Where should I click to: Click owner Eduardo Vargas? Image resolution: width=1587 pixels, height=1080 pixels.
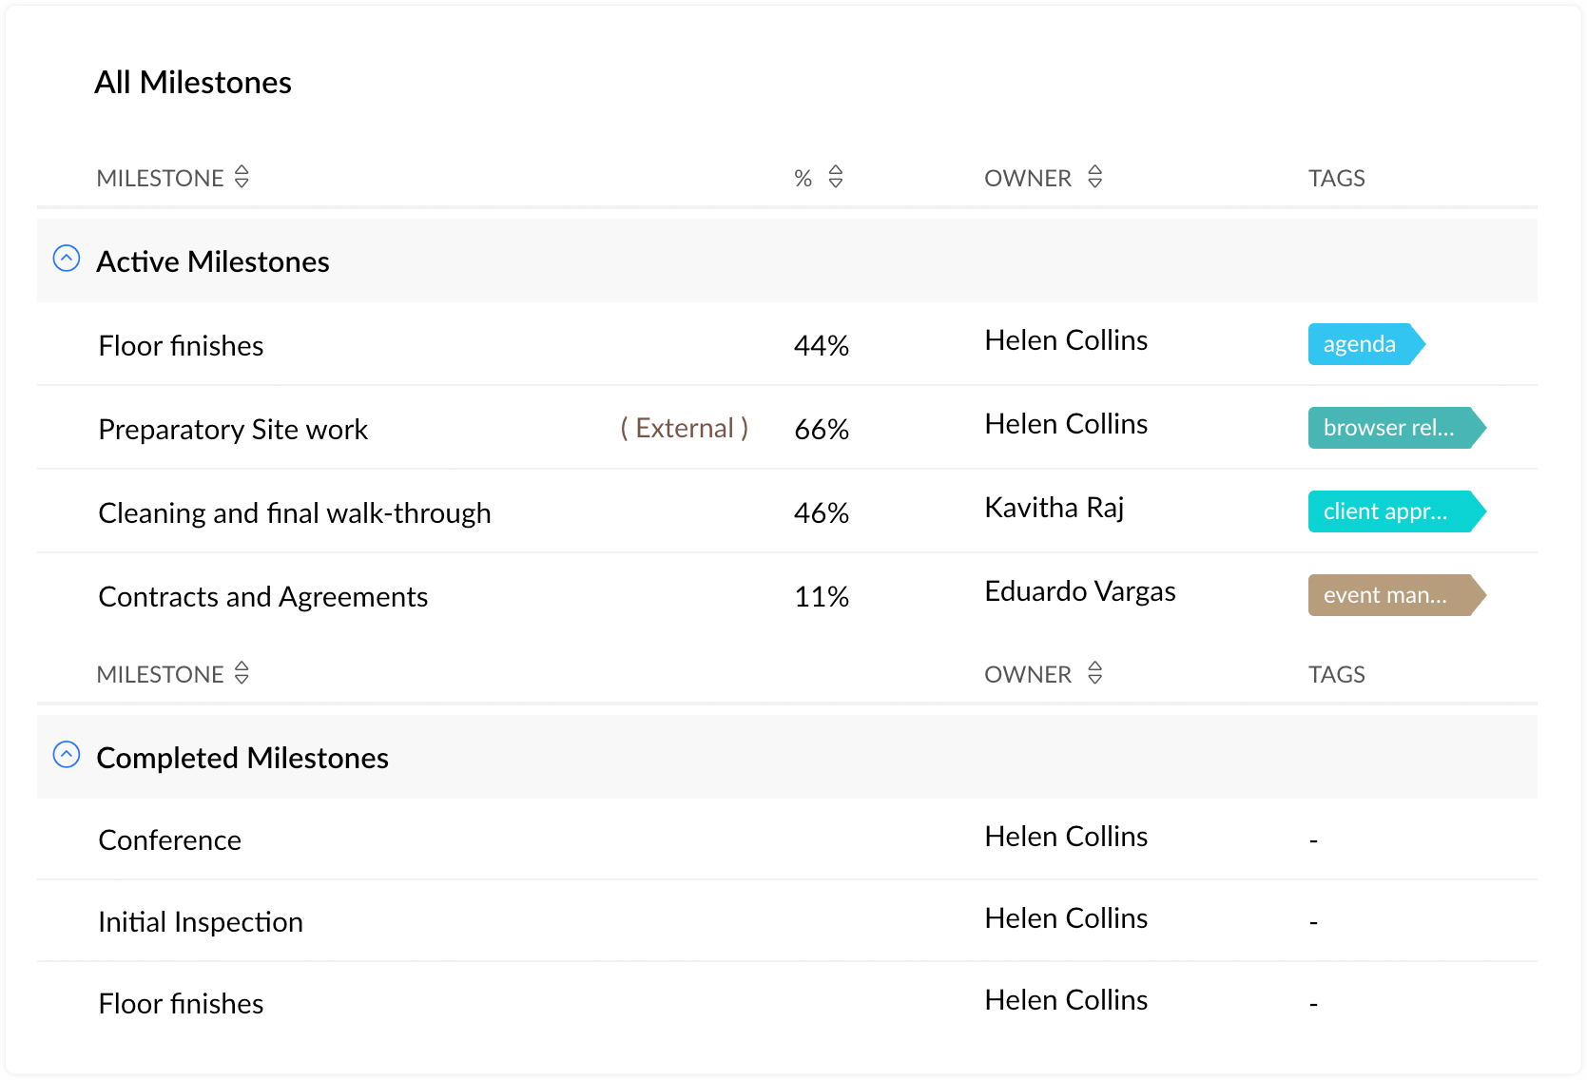click(1080, 591)
